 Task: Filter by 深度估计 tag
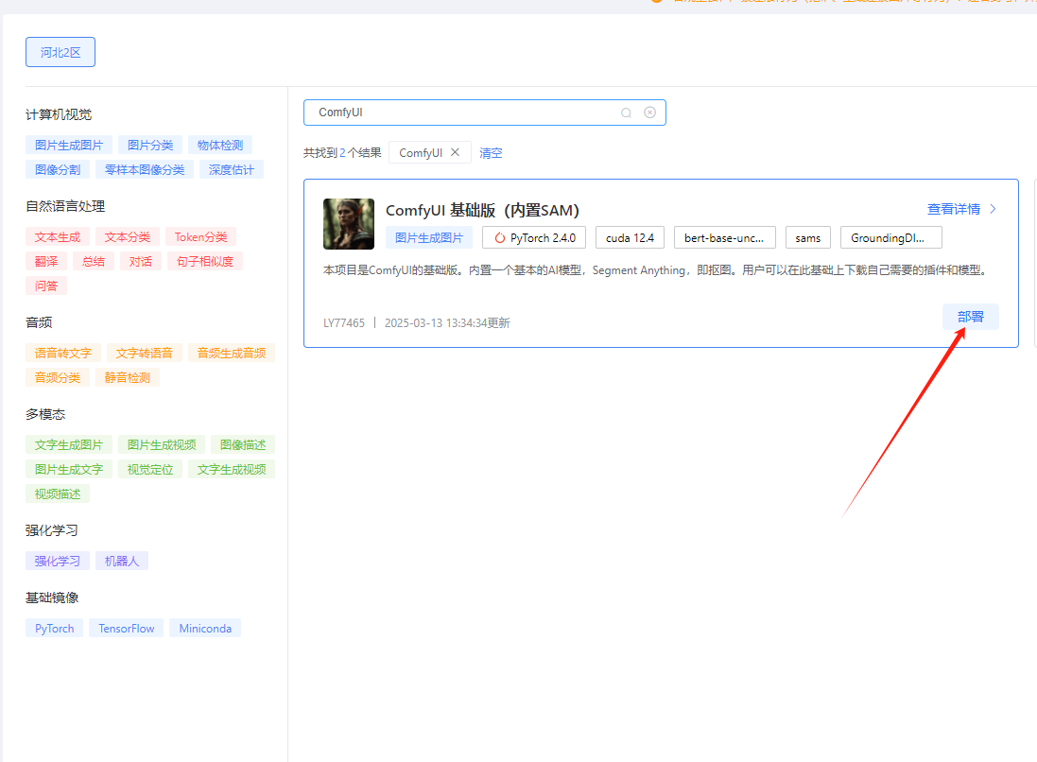(x=231, y=169)
